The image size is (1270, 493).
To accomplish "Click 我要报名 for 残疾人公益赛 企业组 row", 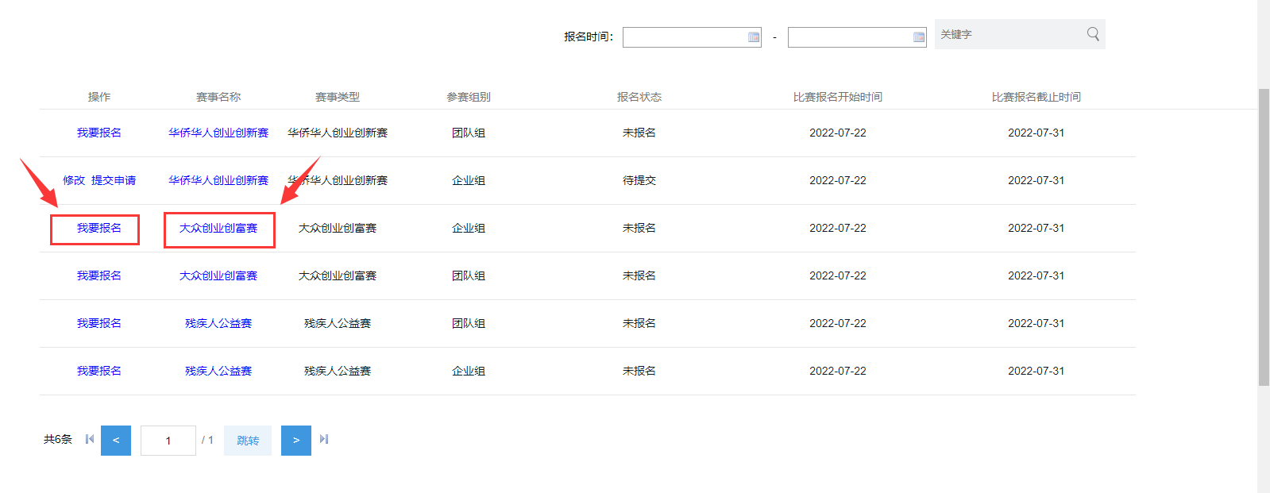I will (99, 371).
